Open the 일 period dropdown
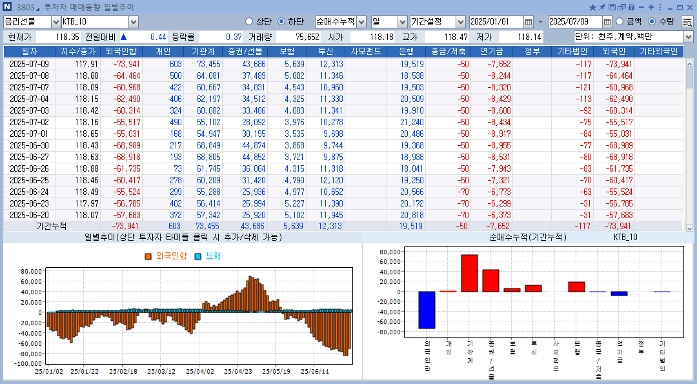Image resolution: width=697 pixels, height=384 pixels. tap(402, 22)
